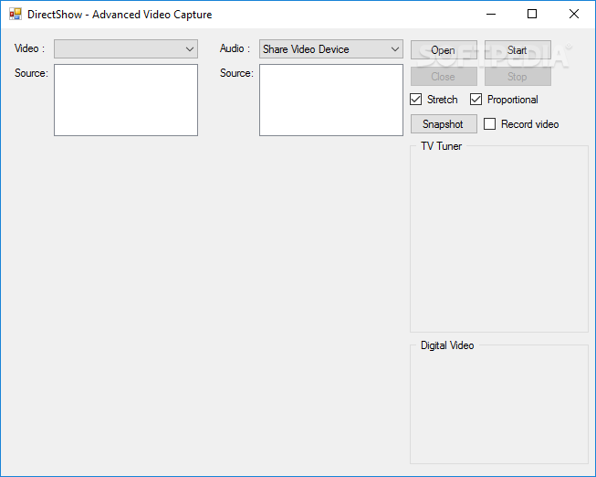Open the Video device dropdown
Screen dimensions: 596x477
tap(126, 49)
